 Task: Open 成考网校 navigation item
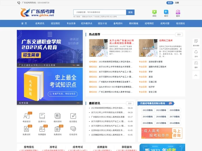[149, 23]
